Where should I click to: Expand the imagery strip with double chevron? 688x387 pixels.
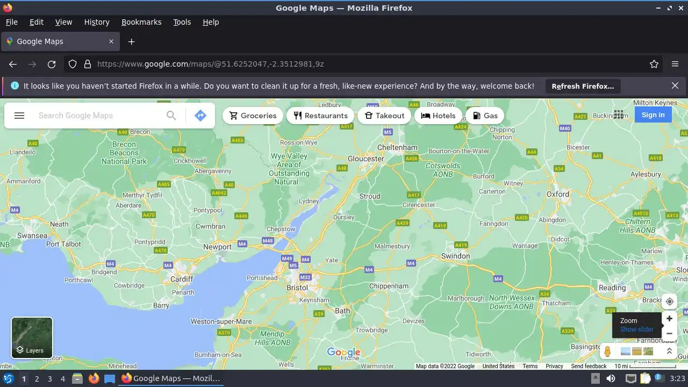coord(669,351)
